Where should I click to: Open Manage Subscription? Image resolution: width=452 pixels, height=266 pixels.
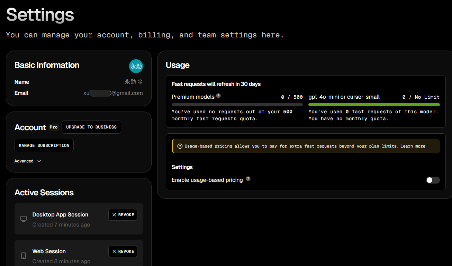tap(44, 145)
